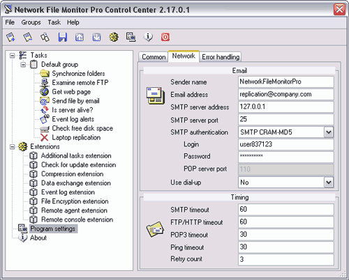The width and height of the screenshot is (349, 280).
Task: Click the info bubble toolbar icon
Action: click(148, 37)
